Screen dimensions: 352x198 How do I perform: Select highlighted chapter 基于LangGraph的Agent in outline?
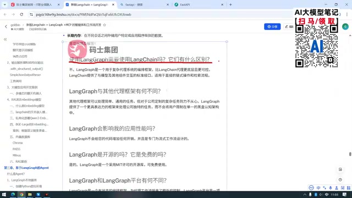point(26,168)
